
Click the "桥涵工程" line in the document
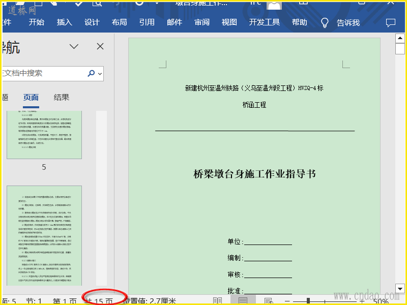tap(254, 105)
